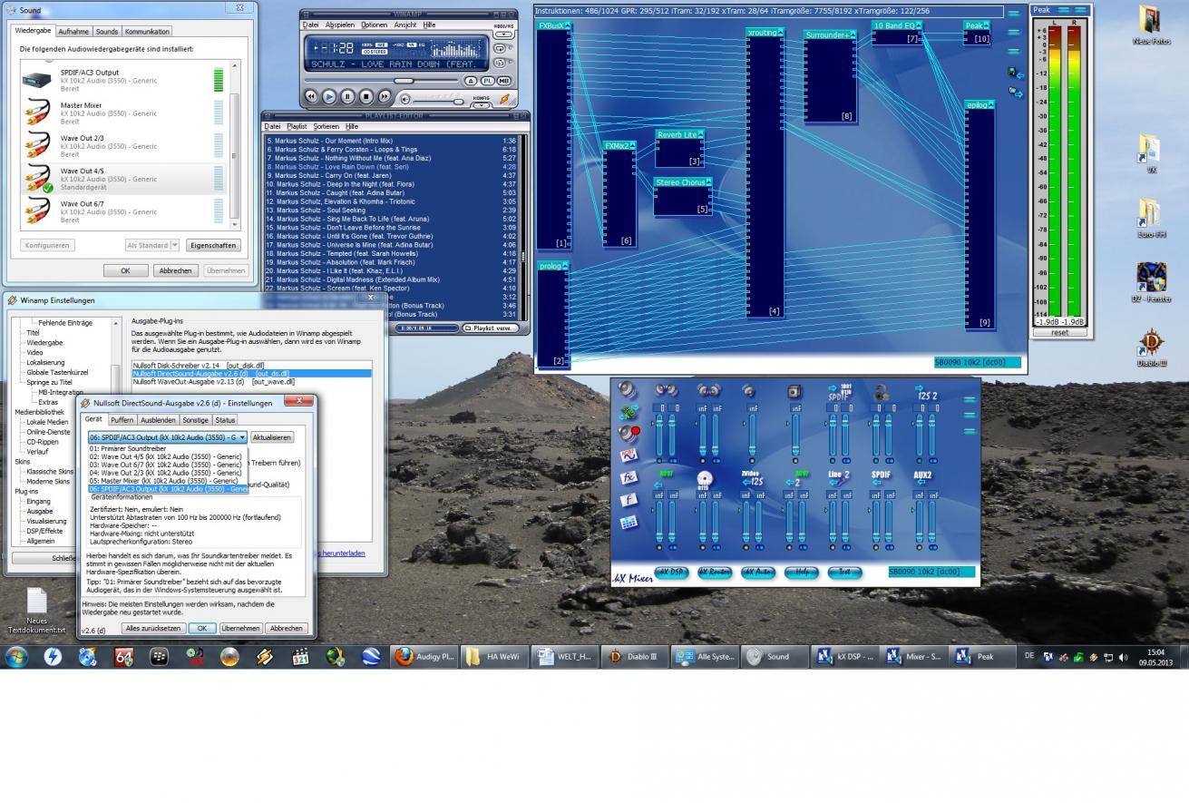Click Übernehmen in DirectSound settings
Viewport: 1189px width, 803px height.
(x=240, y=628)
